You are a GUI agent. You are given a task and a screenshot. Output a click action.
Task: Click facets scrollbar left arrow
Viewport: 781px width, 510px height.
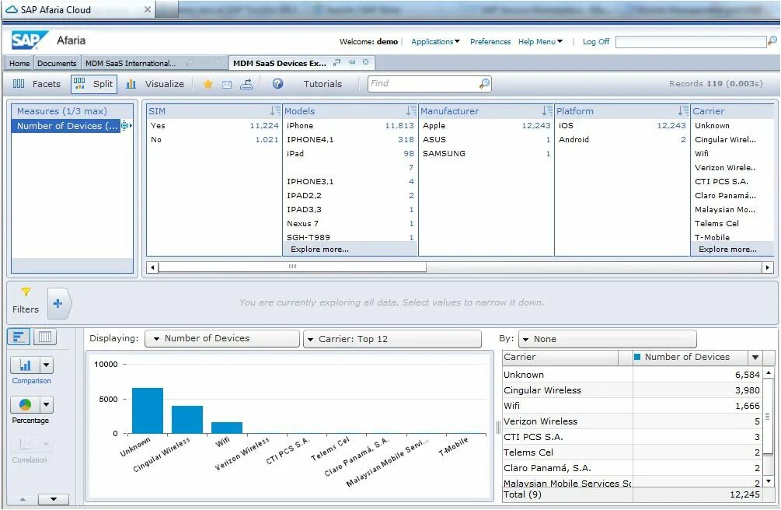click(x=153, y=267)
